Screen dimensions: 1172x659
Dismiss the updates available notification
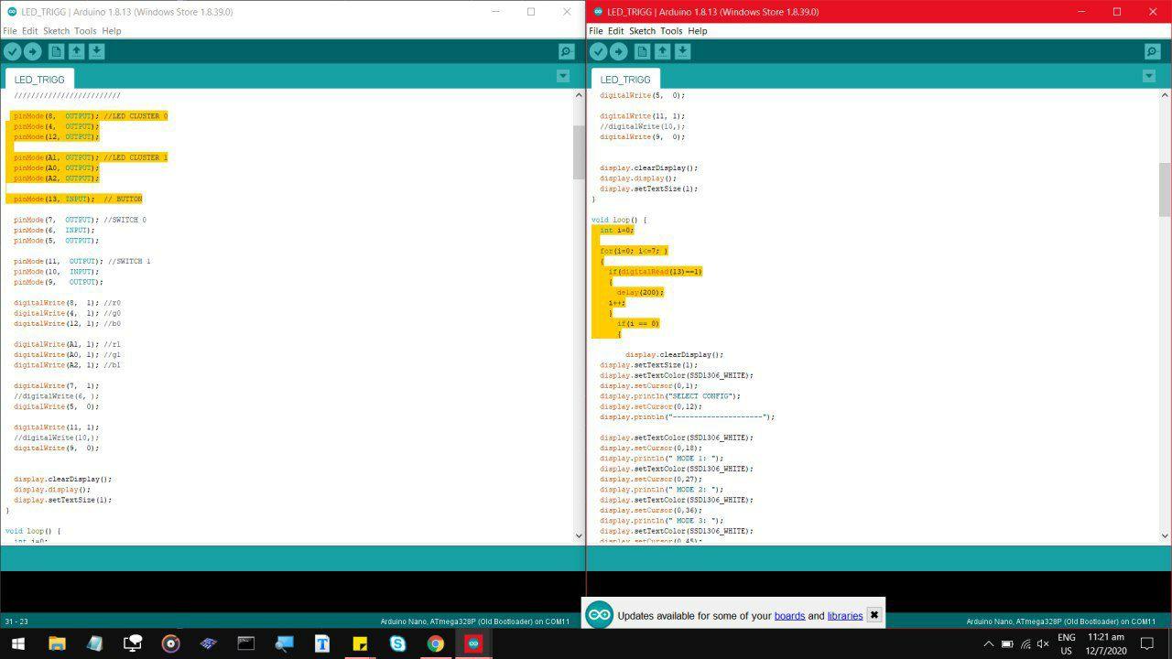coord(874,615)
